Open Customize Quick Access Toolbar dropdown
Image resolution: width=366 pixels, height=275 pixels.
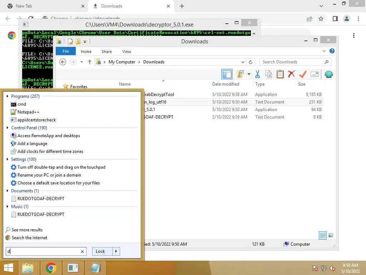(85, 42)
